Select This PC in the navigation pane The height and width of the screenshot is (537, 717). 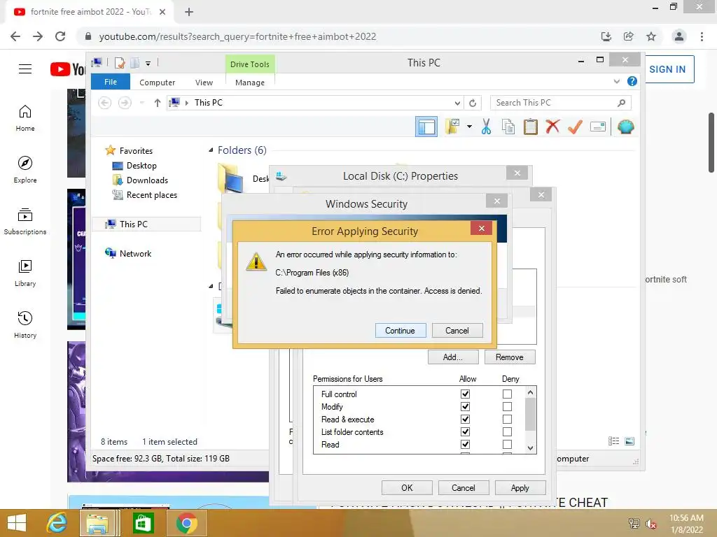[146, 224]
